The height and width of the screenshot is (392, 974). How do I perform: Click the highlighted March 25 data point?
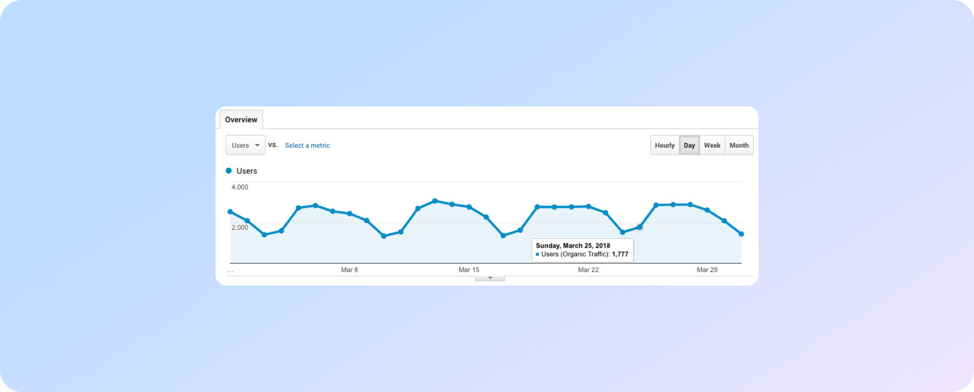[640, 227]
